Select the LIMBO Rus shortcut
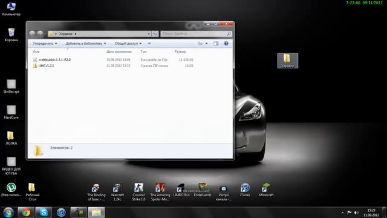The width and height of the screenshot is (387, 218). pyautogui.click(x=181, y=190)
